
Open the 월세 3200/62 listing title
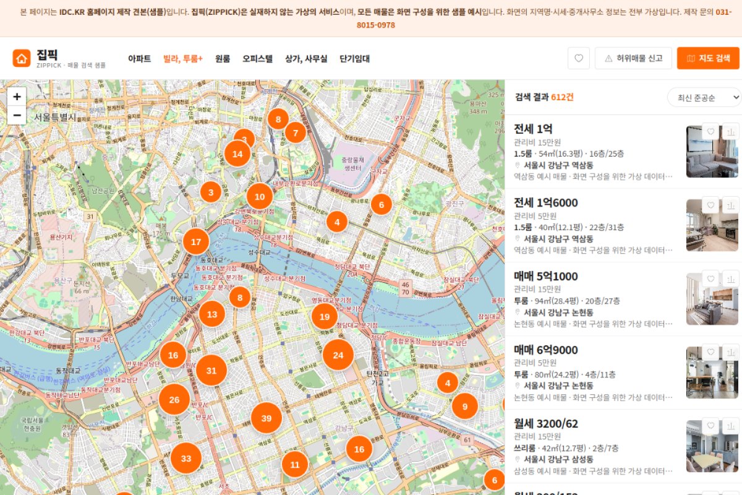point(546,423)
